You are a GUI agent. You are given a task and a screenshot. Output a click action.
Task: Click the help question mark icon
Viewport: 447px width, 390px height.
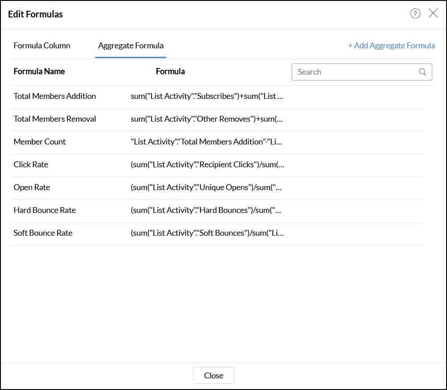415,14
